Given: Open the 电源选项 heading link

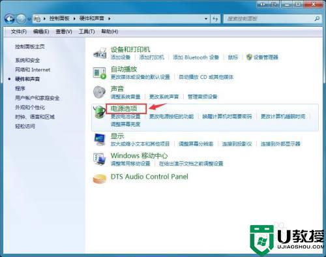Looking at the screenshot, I should [x=124, y=109].
